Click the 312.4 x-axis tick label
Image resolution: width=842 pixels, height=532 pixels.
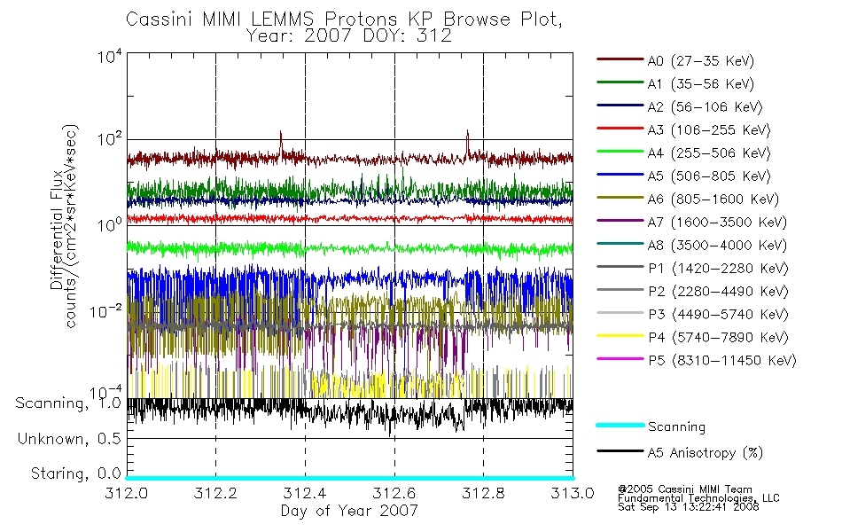[305, 493]
